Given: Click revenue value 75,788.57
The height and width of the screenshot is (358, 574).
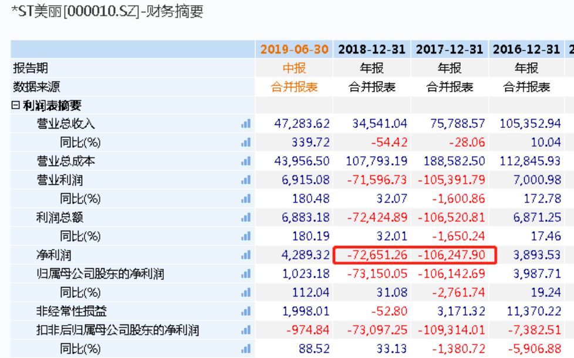Looking at the screenshot, I should click(458, 124).
